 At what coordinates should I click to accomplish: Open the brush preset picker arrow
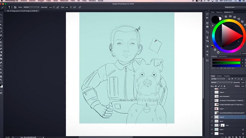12,7
